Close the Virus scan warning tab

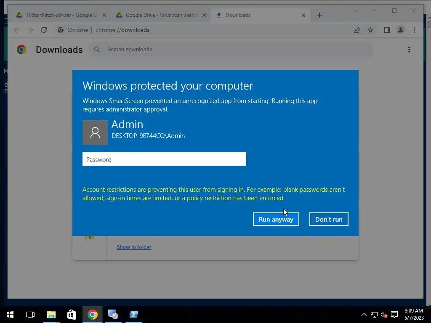[x=204, y=15]
